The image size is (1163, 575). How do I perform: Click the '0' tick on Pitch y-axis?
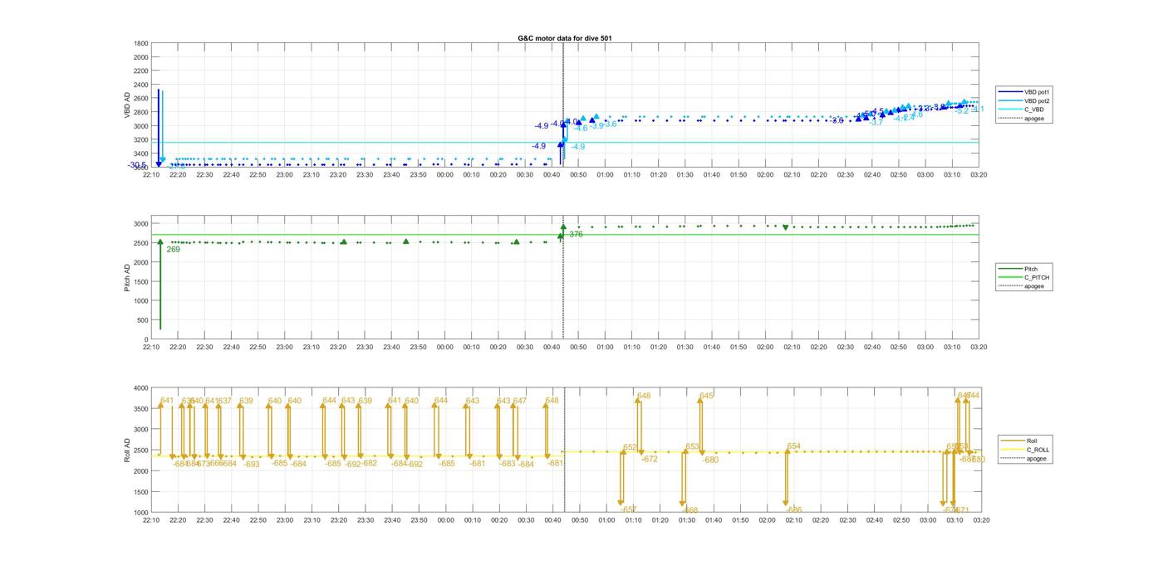(x=147, y=339)
